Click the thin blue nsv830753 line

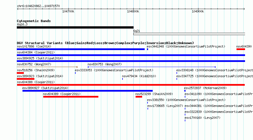pos(152,67)
